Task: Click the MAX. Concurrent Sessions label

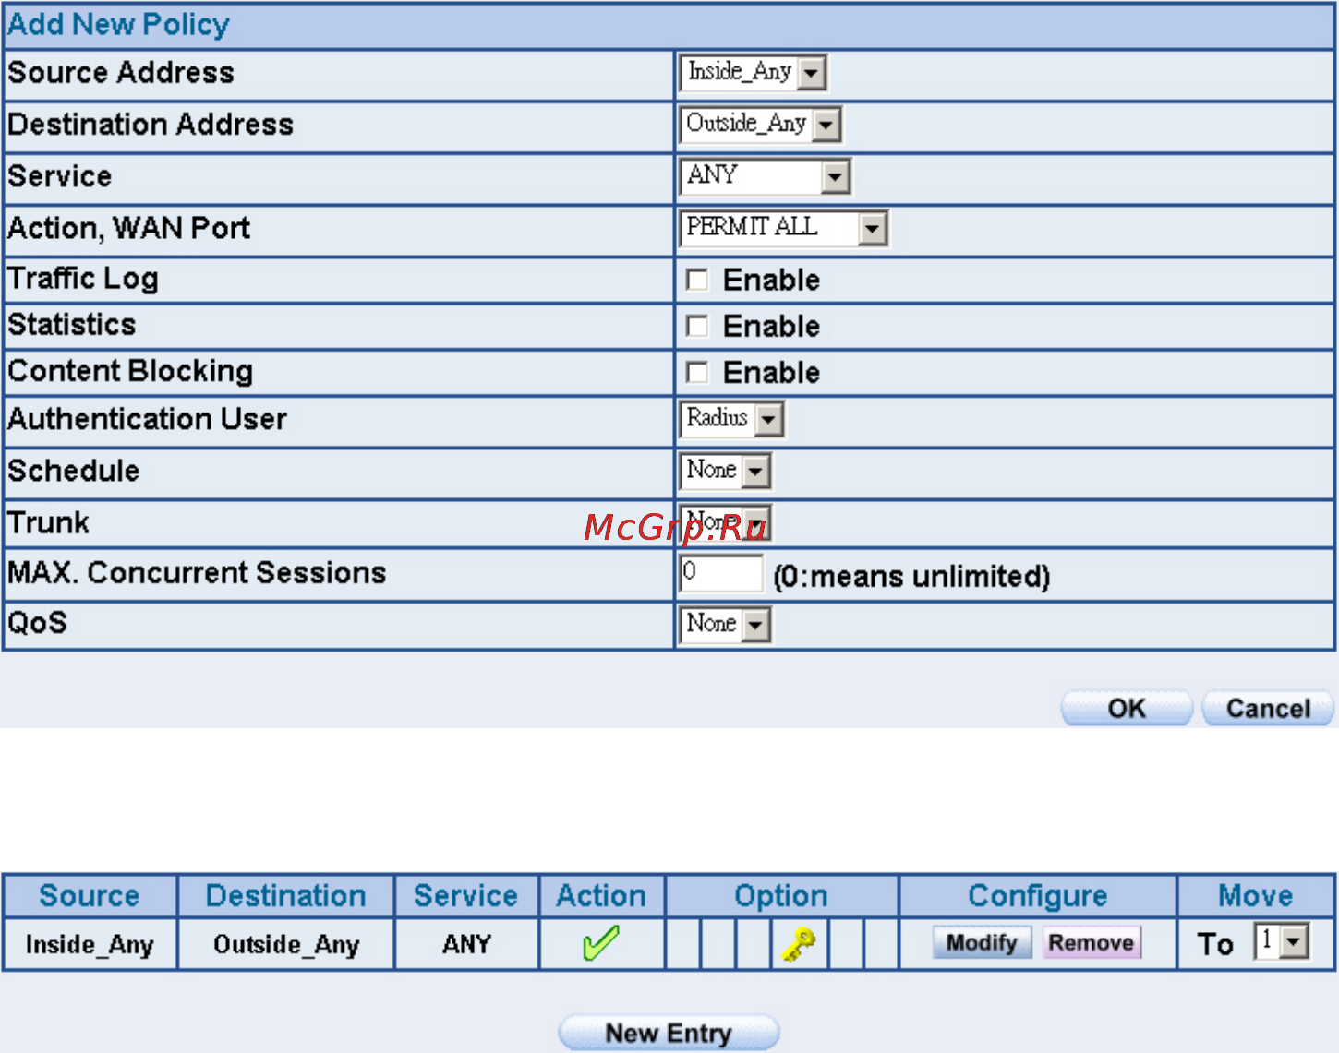Action: (197, 573)
